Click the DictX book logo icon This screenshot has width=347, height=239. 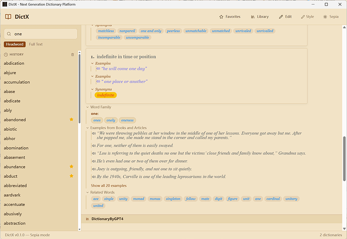coord(8,17)
